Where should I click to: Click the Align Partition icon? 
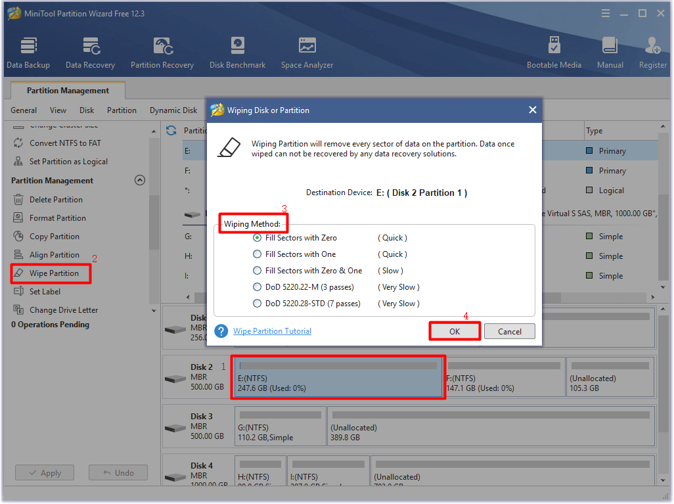[x=18, y=254]
